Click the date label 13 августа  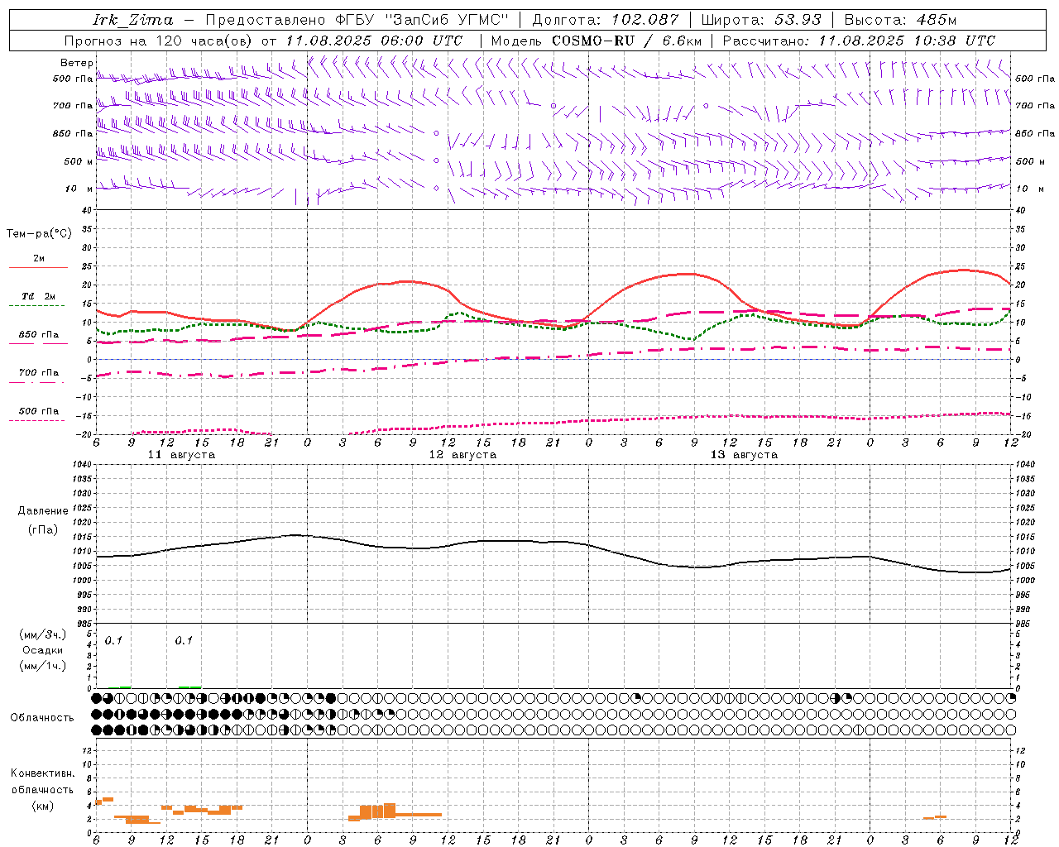744,455
